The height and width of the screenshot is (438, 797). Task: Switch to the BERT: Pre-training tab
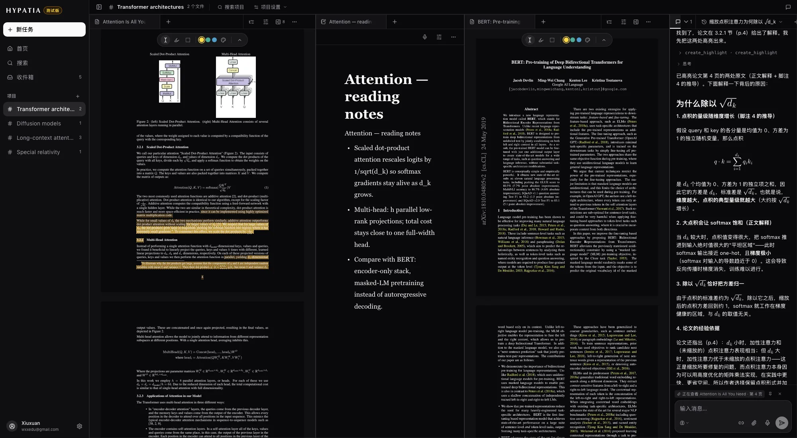tap(500, 22)
